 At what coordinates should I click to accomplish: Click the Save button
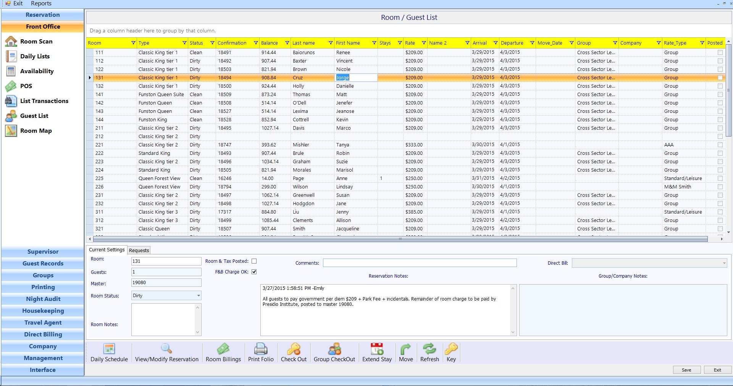pyautogui.click(x=686, y=370)
